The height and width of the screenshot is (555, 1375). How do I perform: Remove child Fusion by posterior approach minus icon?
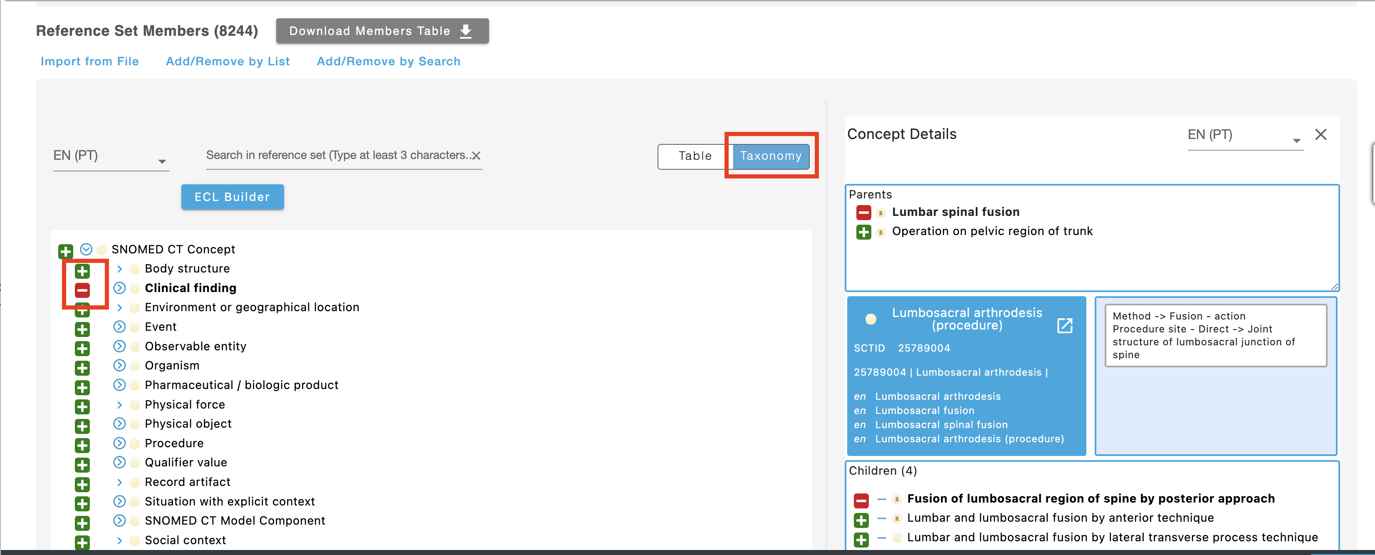coord(861,500)
